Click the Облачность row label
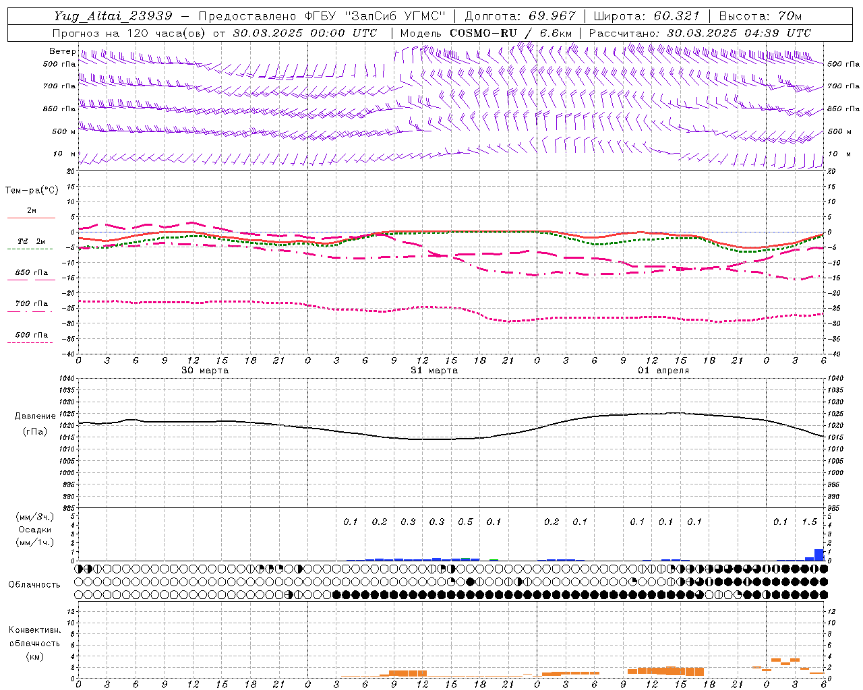863x690 pixels. point(34,585)
